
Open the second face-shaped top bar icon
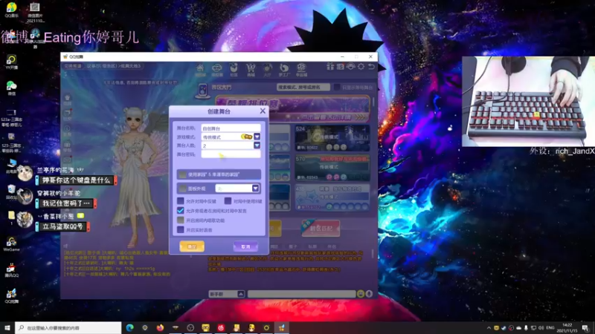point(216,70)
